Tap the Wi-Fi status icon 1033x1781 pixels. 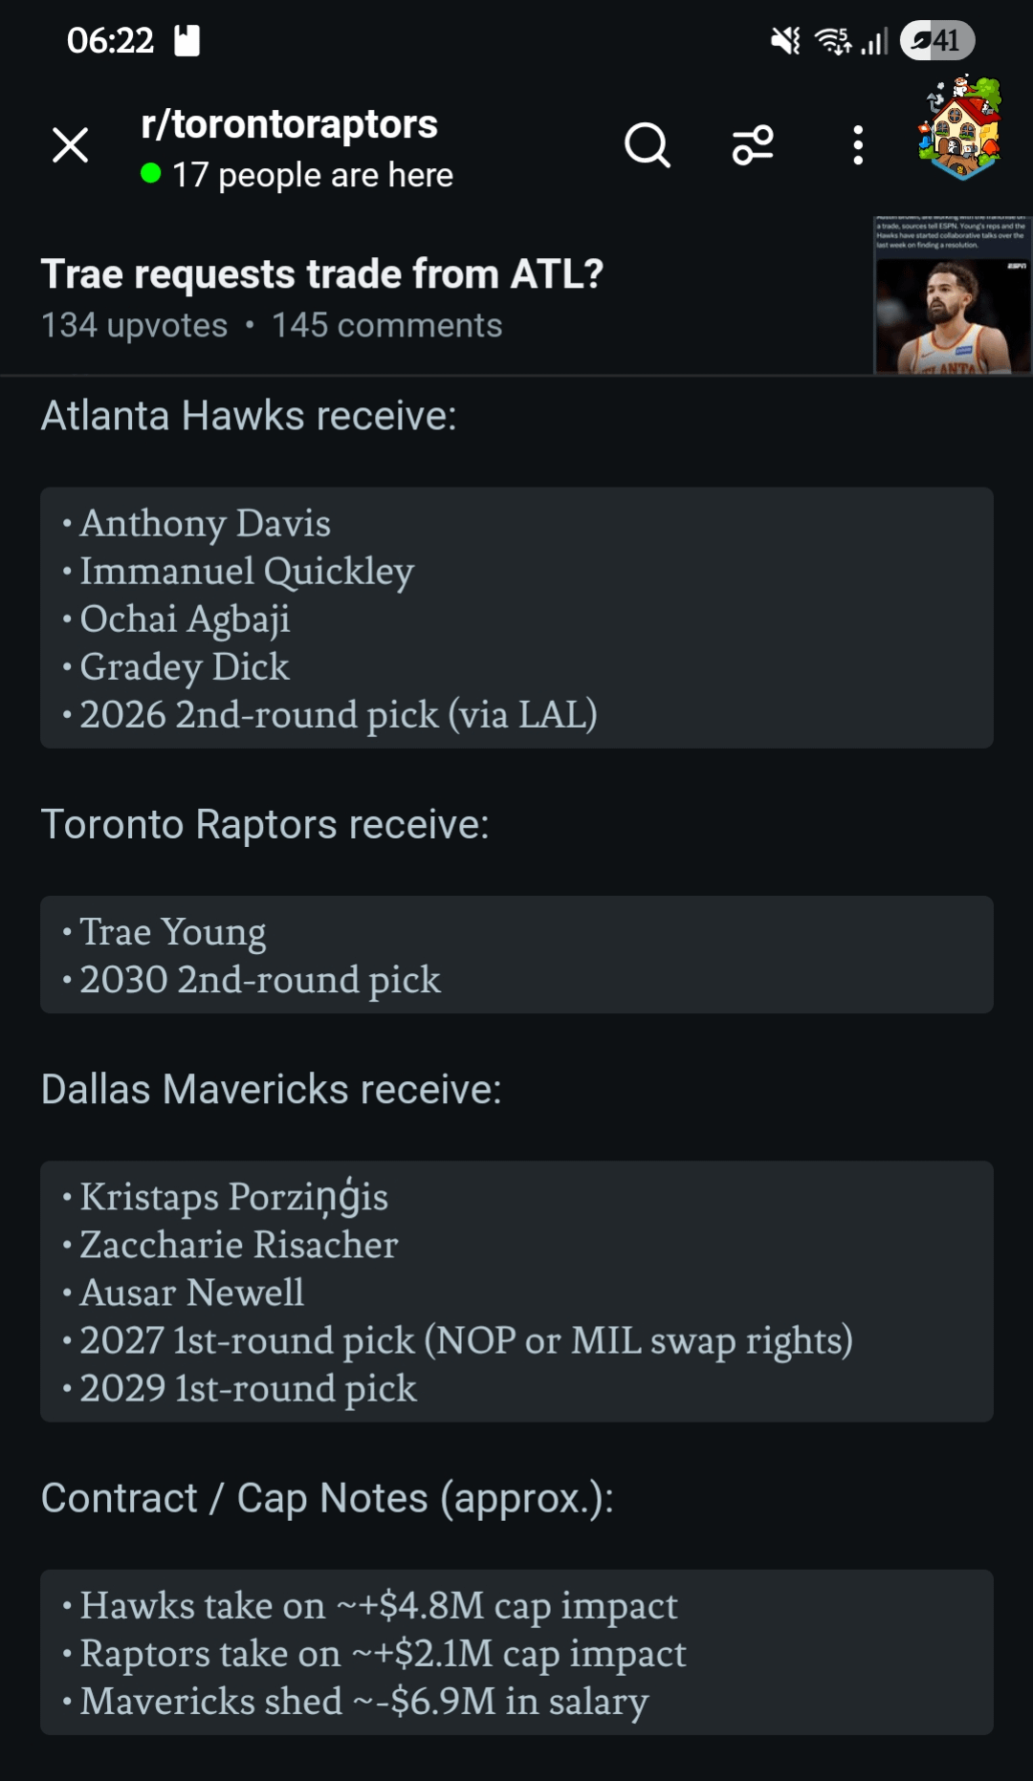(832, 40)
